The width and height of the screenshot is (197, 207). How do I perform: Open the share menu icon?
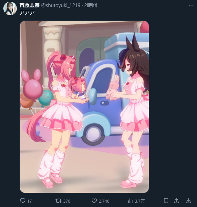pyautogui.click(x=176, y=201)
